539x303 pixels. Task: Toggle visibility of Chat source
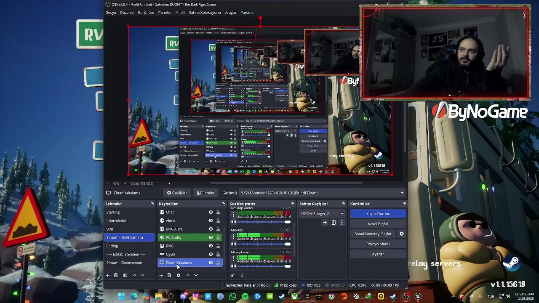click(211, 212)
